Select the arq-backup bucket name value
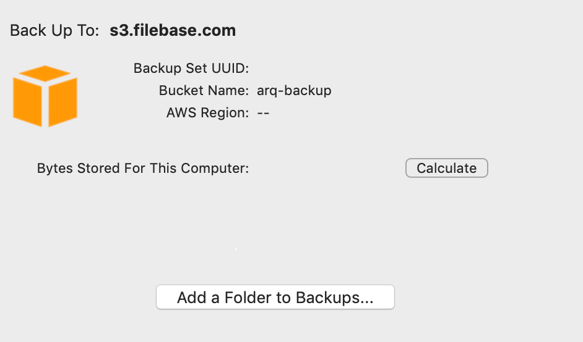Screen dimensions: 583x342 click(294, 90)
